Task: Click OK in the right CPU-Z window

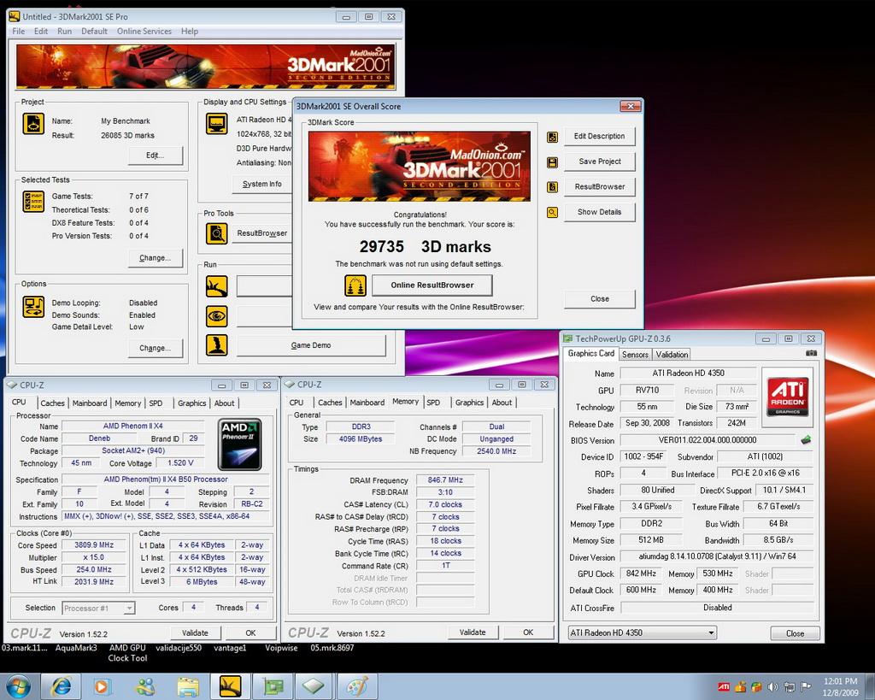Action: tap(528, 632)
